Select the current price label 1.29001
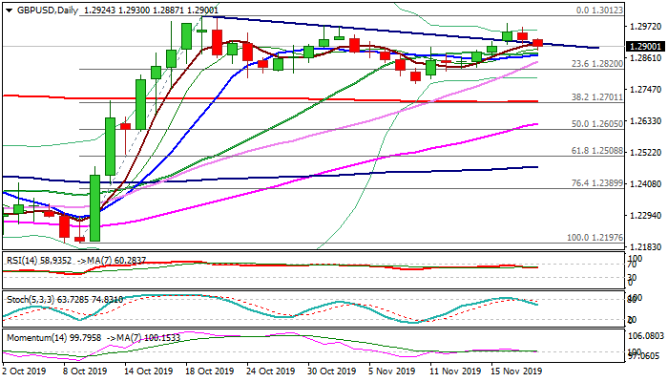 646,47
